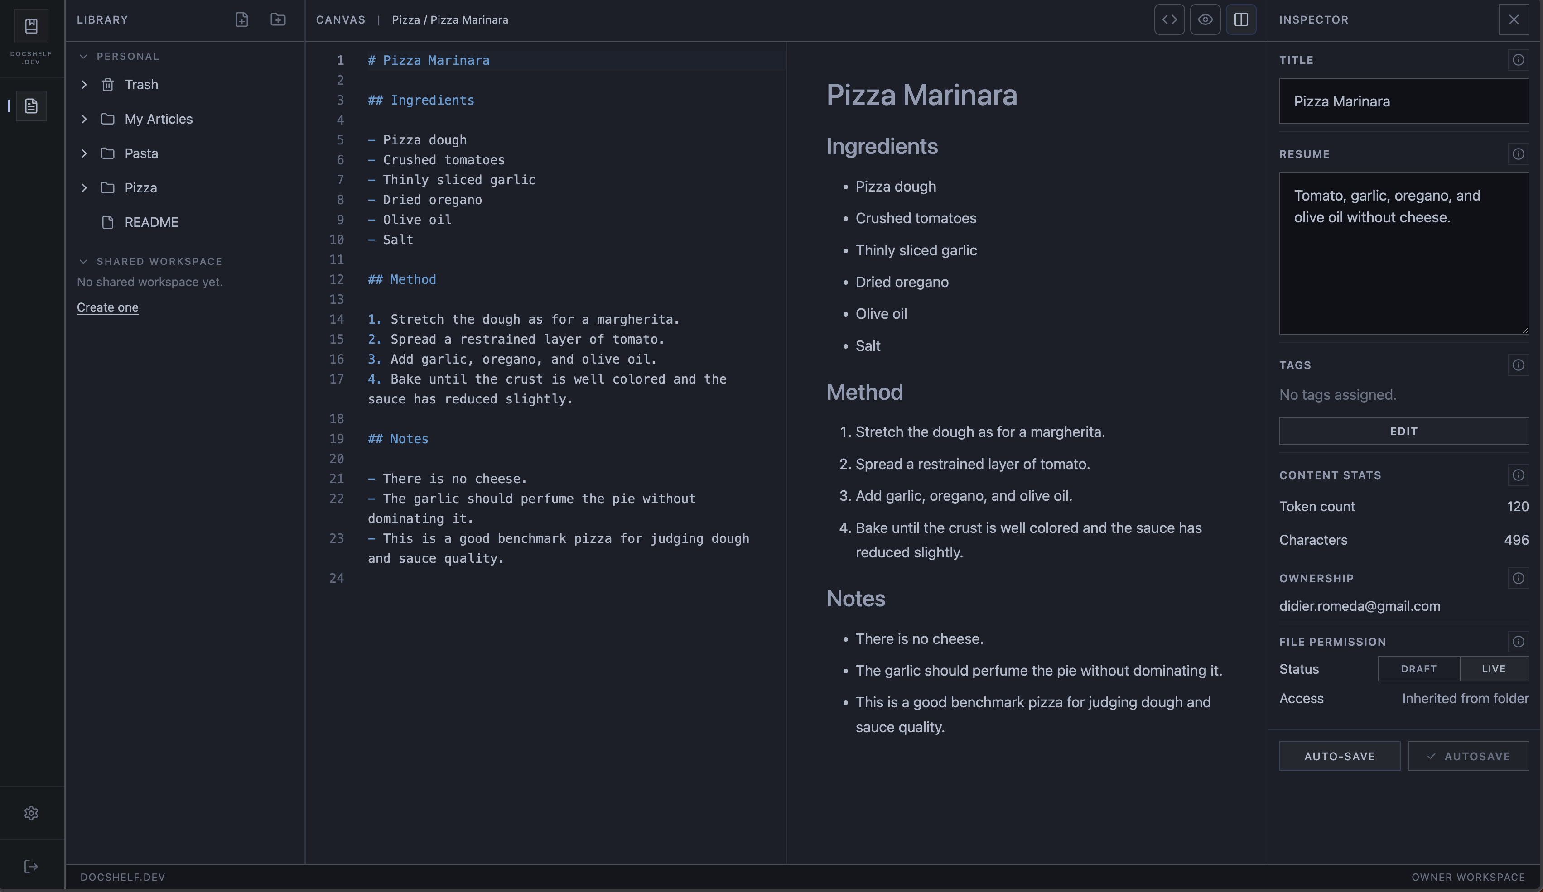Click preview heading 'Pizza Marinara'
Image resolution: width=1543 pixels, height=892 pixels.
[x=921, y=96]
